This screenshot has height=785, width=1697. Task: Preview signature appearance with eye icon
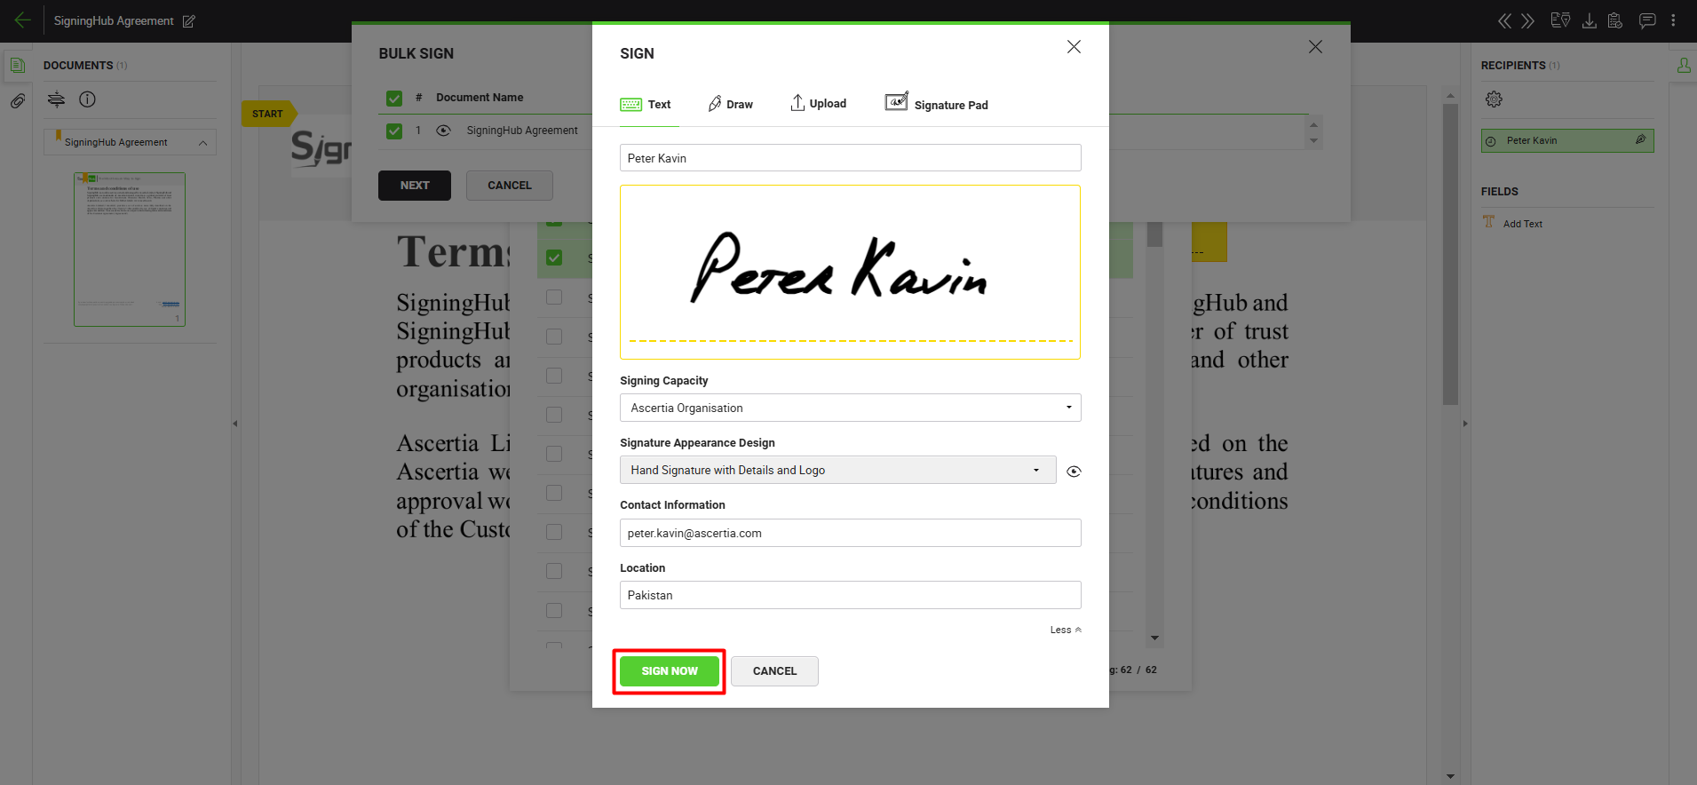pyautogui.click(x=1074, y=472)
